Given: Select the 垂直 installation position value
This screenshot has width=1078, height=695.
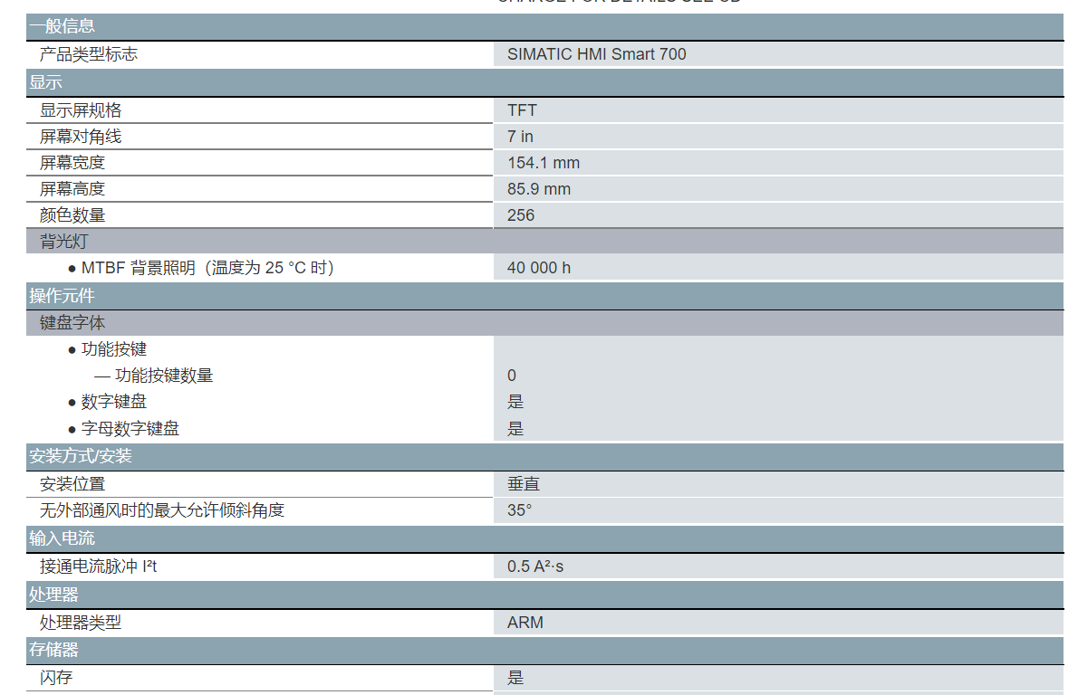Looking at the screenshot, I should pyautogui.click(x=524, y=484).
